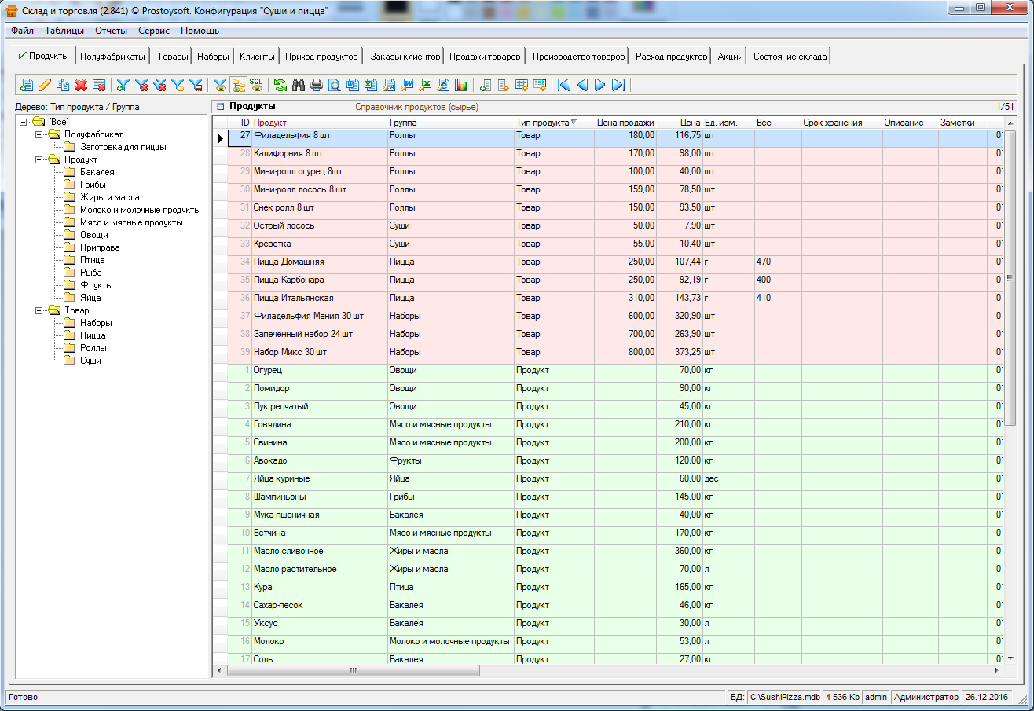The width and height of the screenshot is (1034, 711).
Task: Click the add new record icon
Action: (27, 85)
